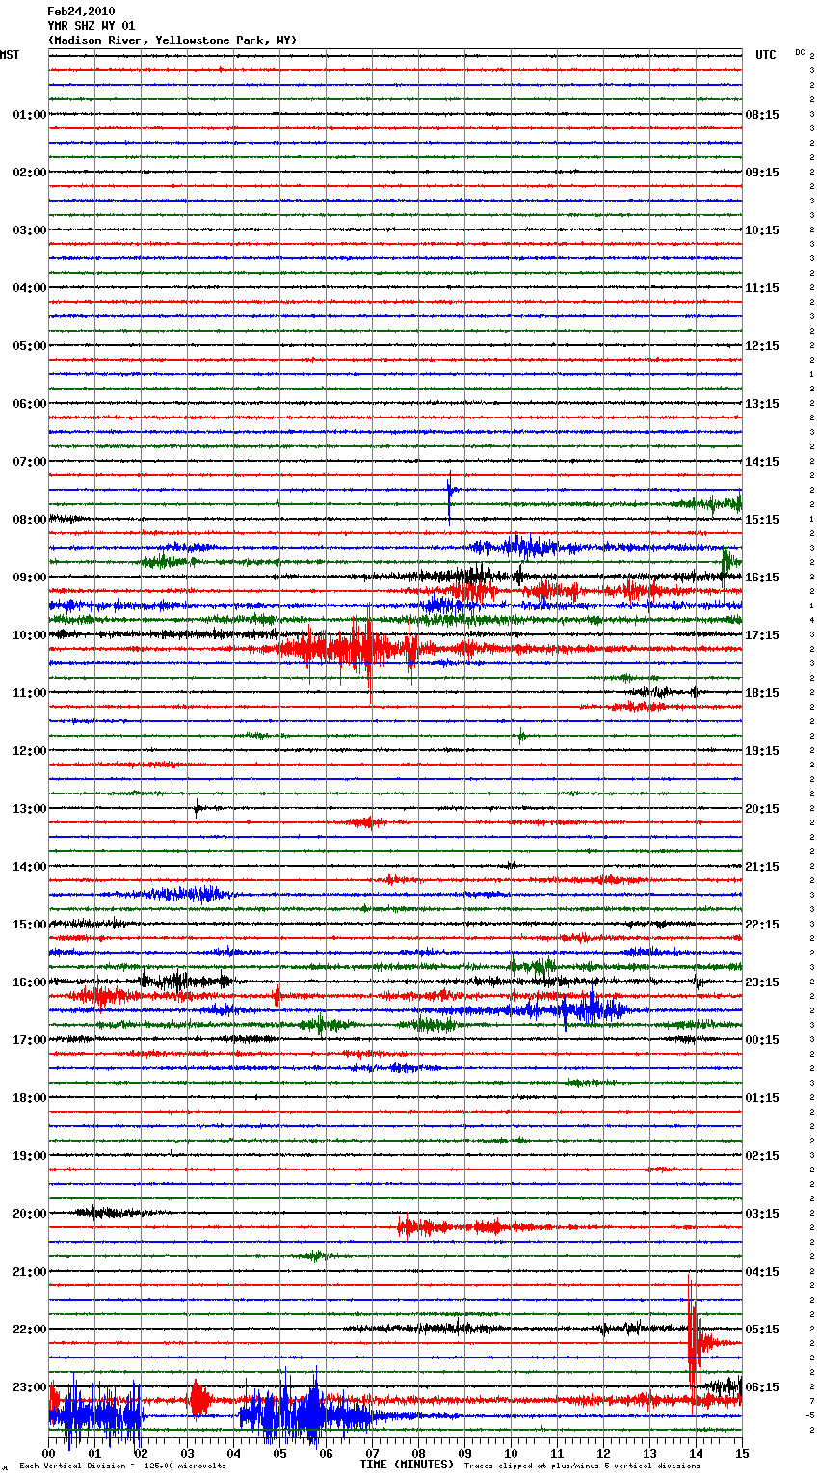Image resolution: width=819 pixels, height=1479 pixels.
Task: Click 'Traces clipped at plus/minus 5 vertical divisions' note
Action: (582, 1466)
